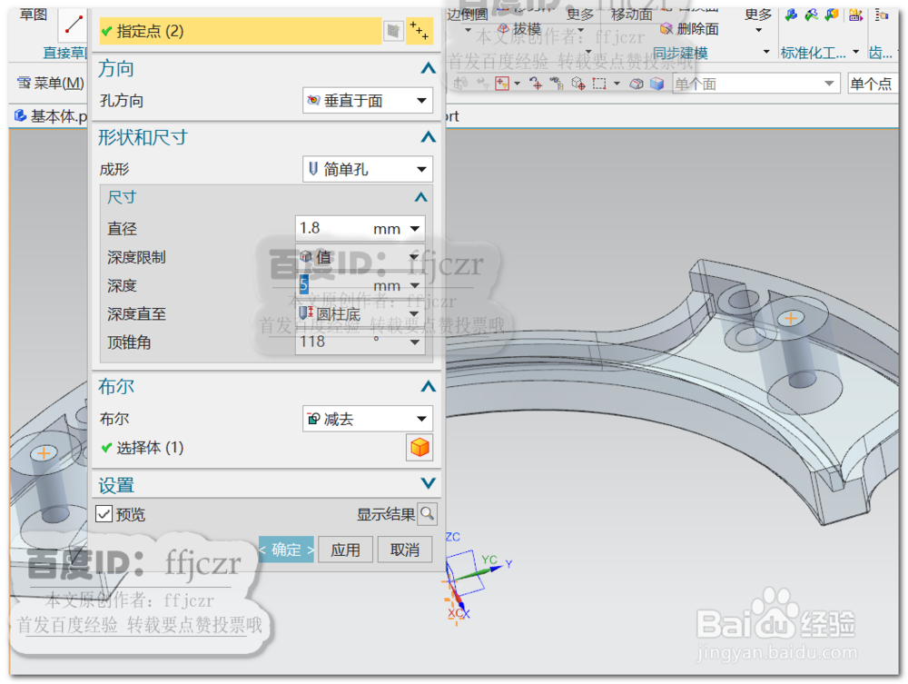
Task: Click the magnifier icon next to 显示结果
Action: click(427, 513)
